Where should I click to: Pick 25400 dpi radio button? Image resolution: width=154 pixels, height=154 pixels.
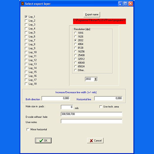coord(75,55)
